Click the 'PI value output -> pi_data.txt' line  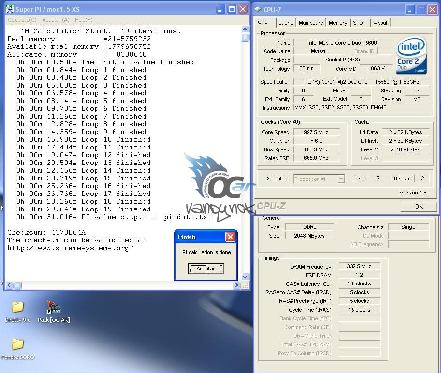pyautogui.click(x=114, y=217)
